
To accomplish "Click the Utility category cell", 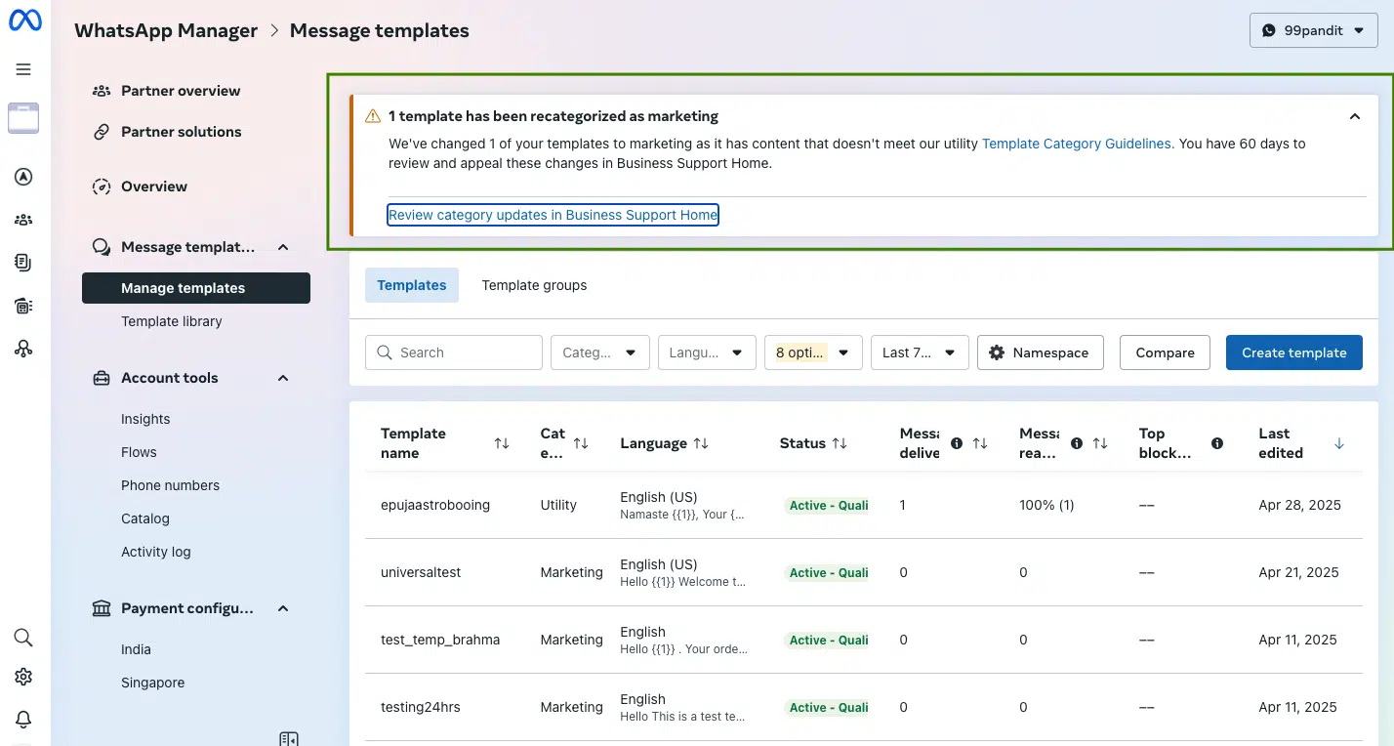I will (558, 505).
